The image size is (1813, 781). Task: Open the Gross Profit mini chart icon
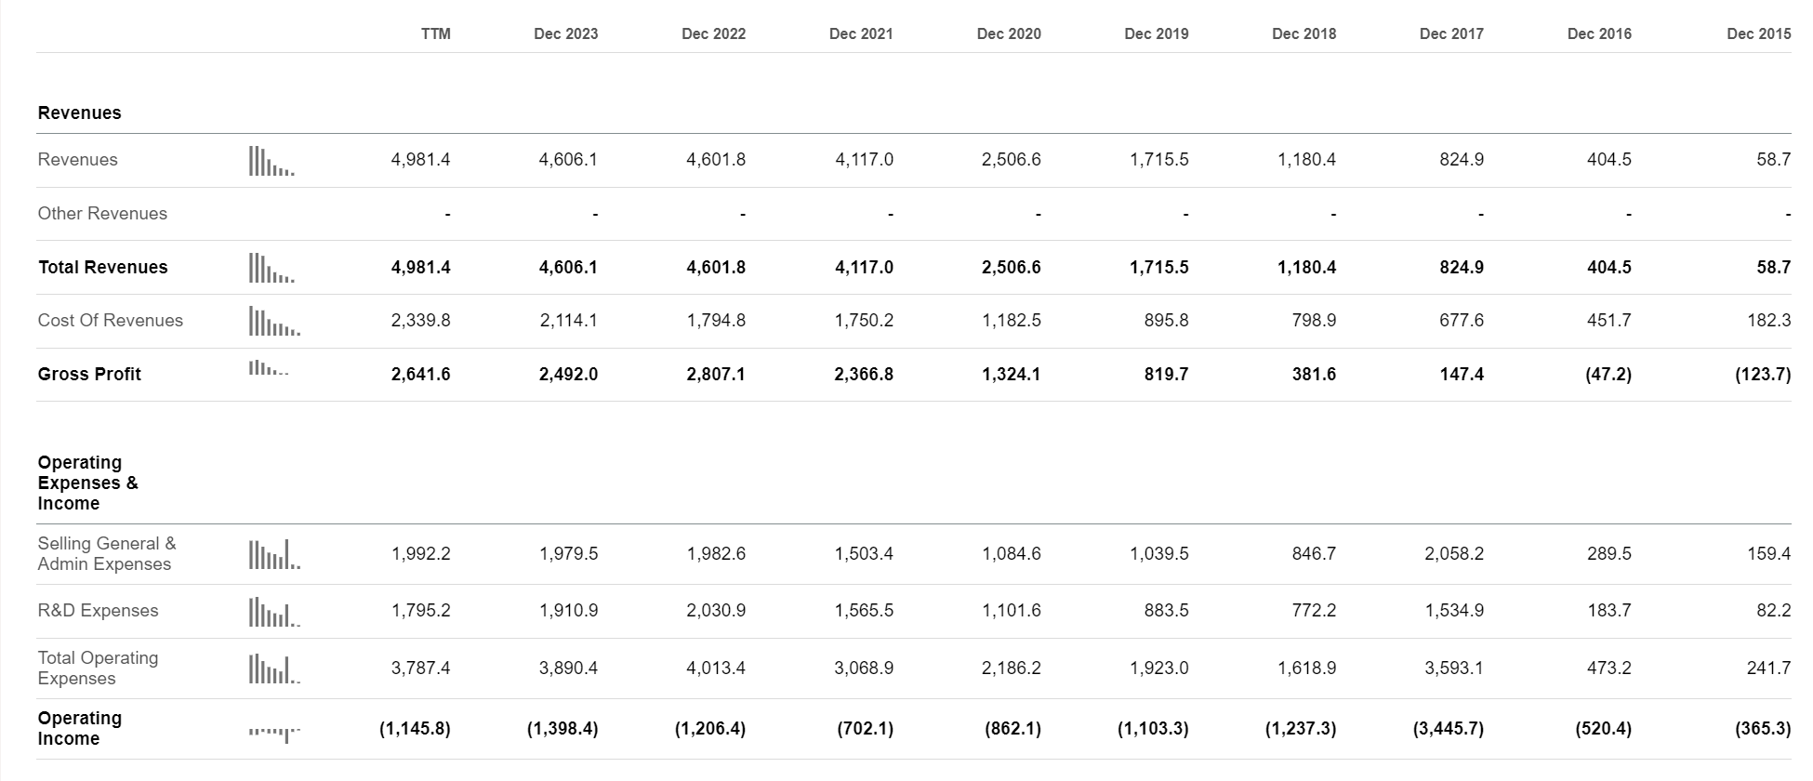(269, 369)
